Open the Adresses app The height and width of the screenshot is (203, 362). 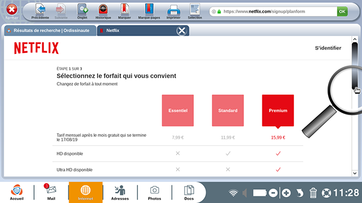(120, 192)
